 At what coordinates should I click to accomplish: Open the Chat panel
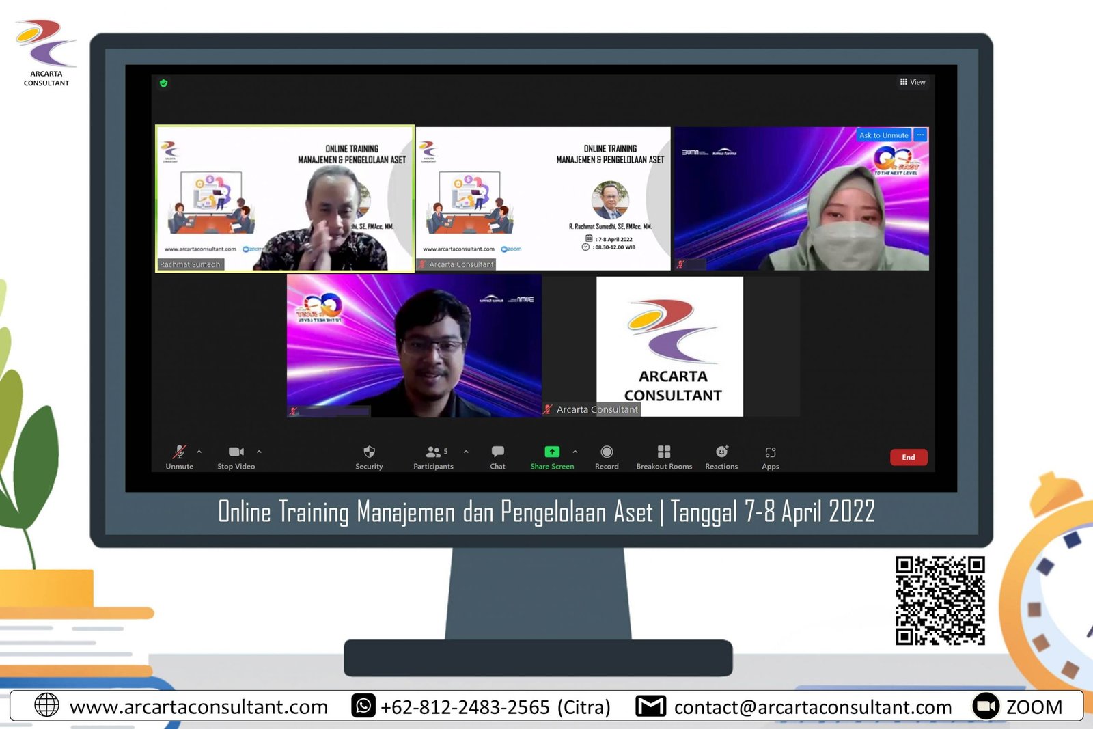coord(497,452)
